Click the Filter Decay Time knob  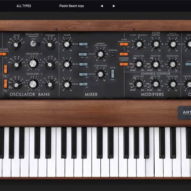tap(156, 64)
